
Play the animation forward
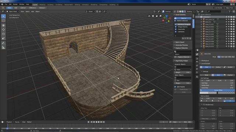(99, 122)
